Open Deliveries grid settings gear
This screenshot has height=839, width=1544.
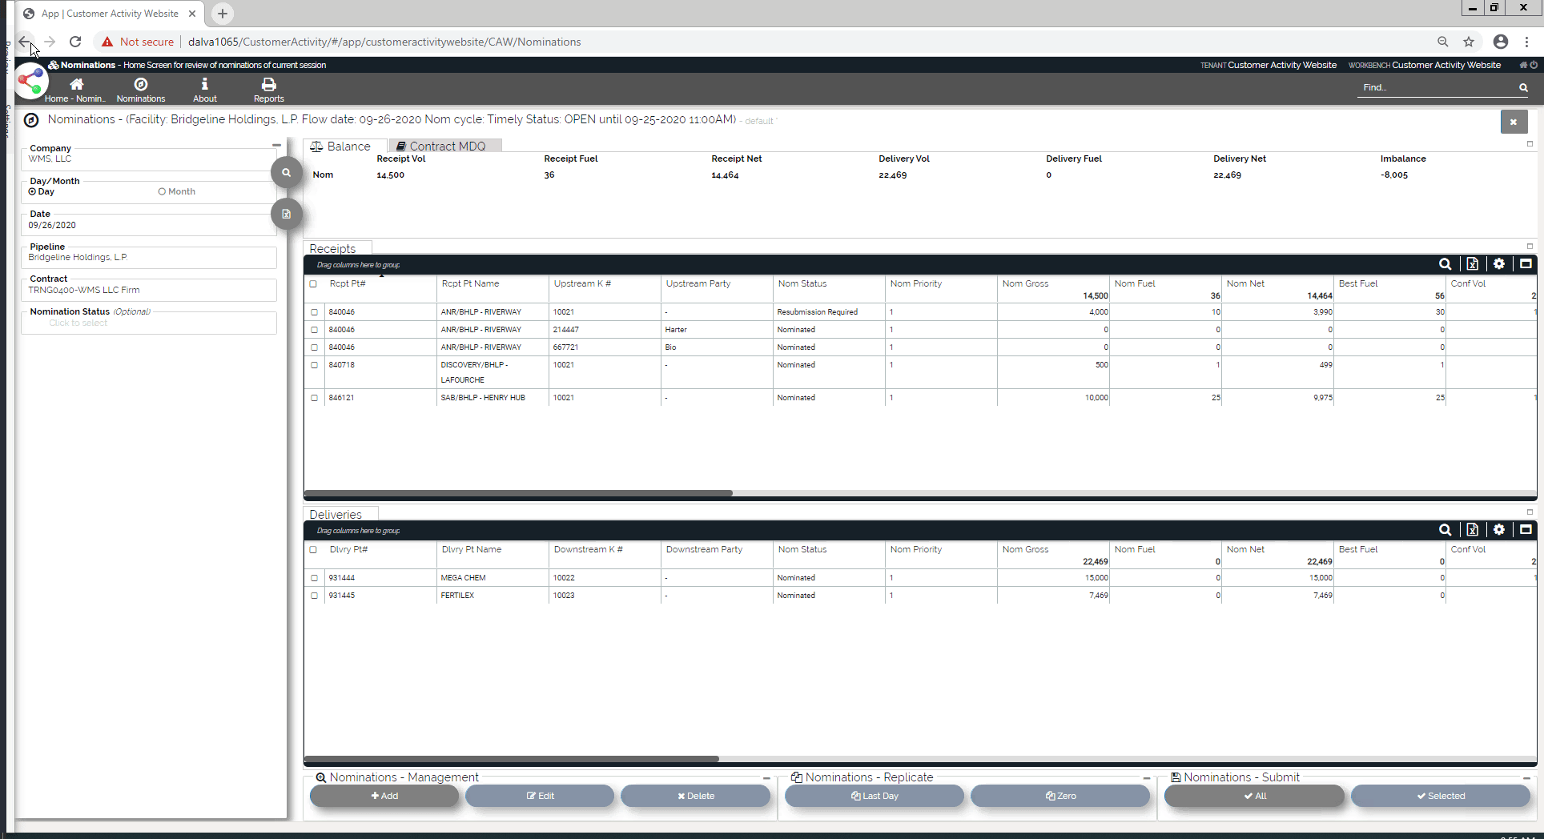(1498, 530)
